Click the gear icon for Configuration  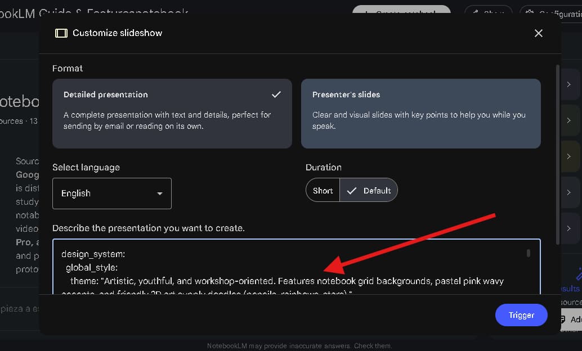tap(529, 13)
